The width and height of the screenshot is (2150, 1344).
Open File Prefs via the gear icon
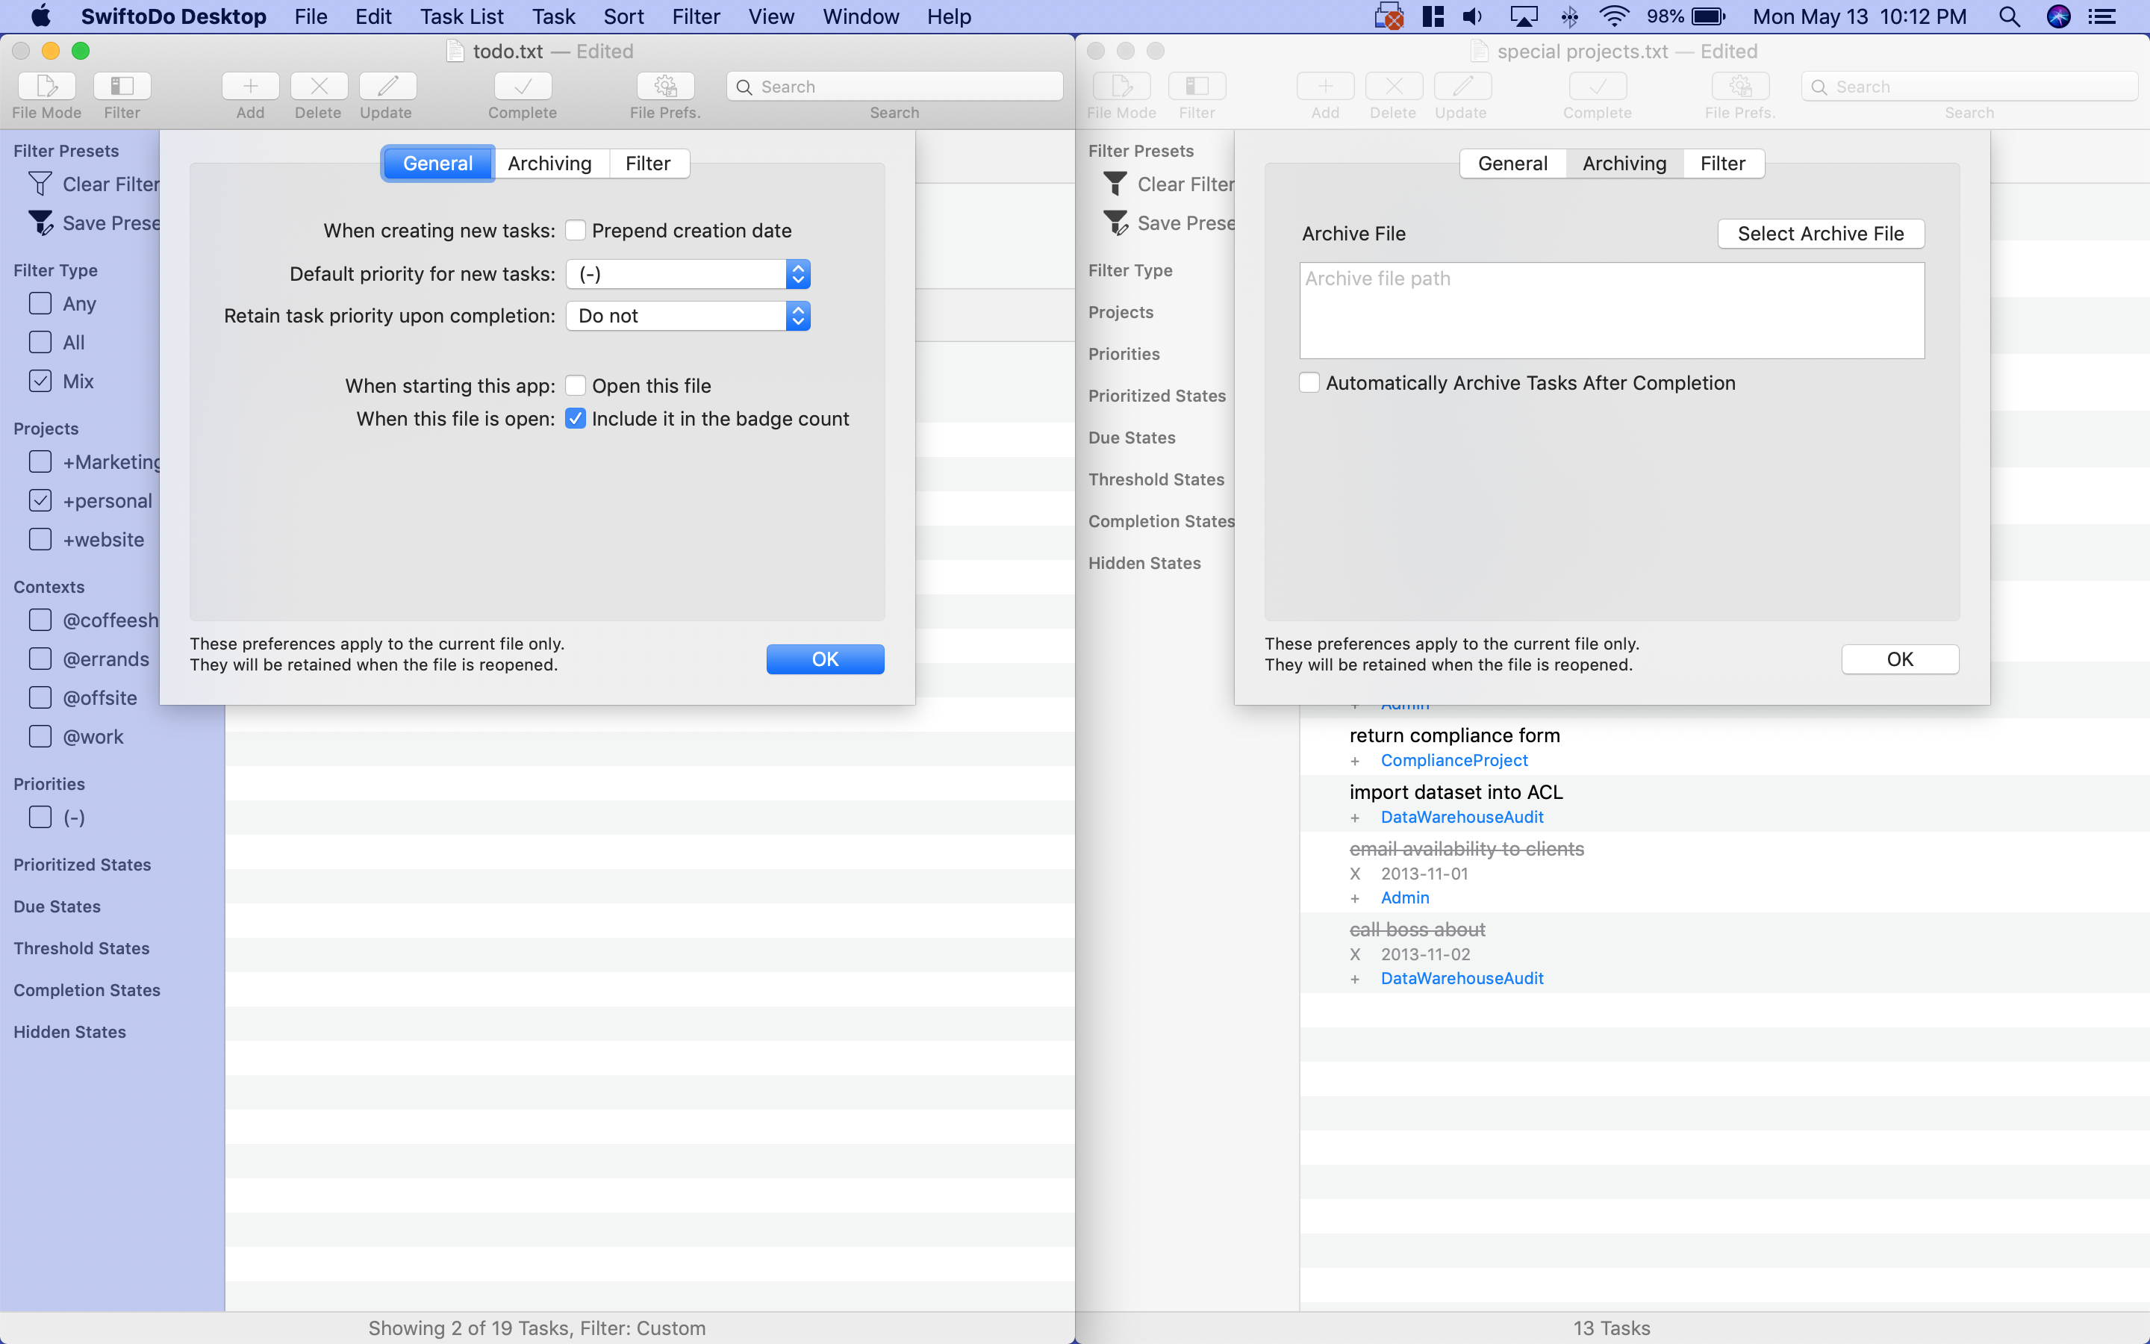tap(664, 86)
